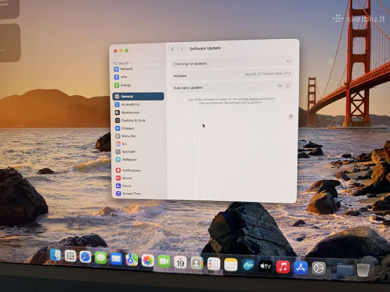Go back with the left chevron

click(x=173, y=49)
